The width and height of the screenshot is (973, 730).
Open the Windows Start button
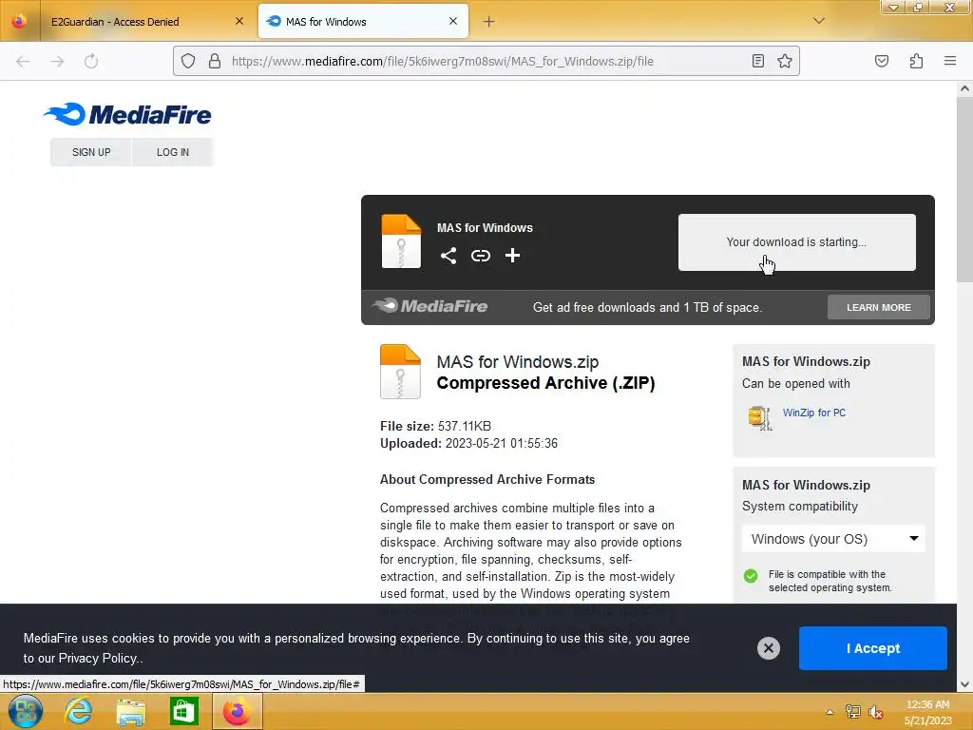tap(26, 711)
